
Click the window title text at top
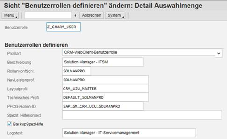click(x=103, y=5)
